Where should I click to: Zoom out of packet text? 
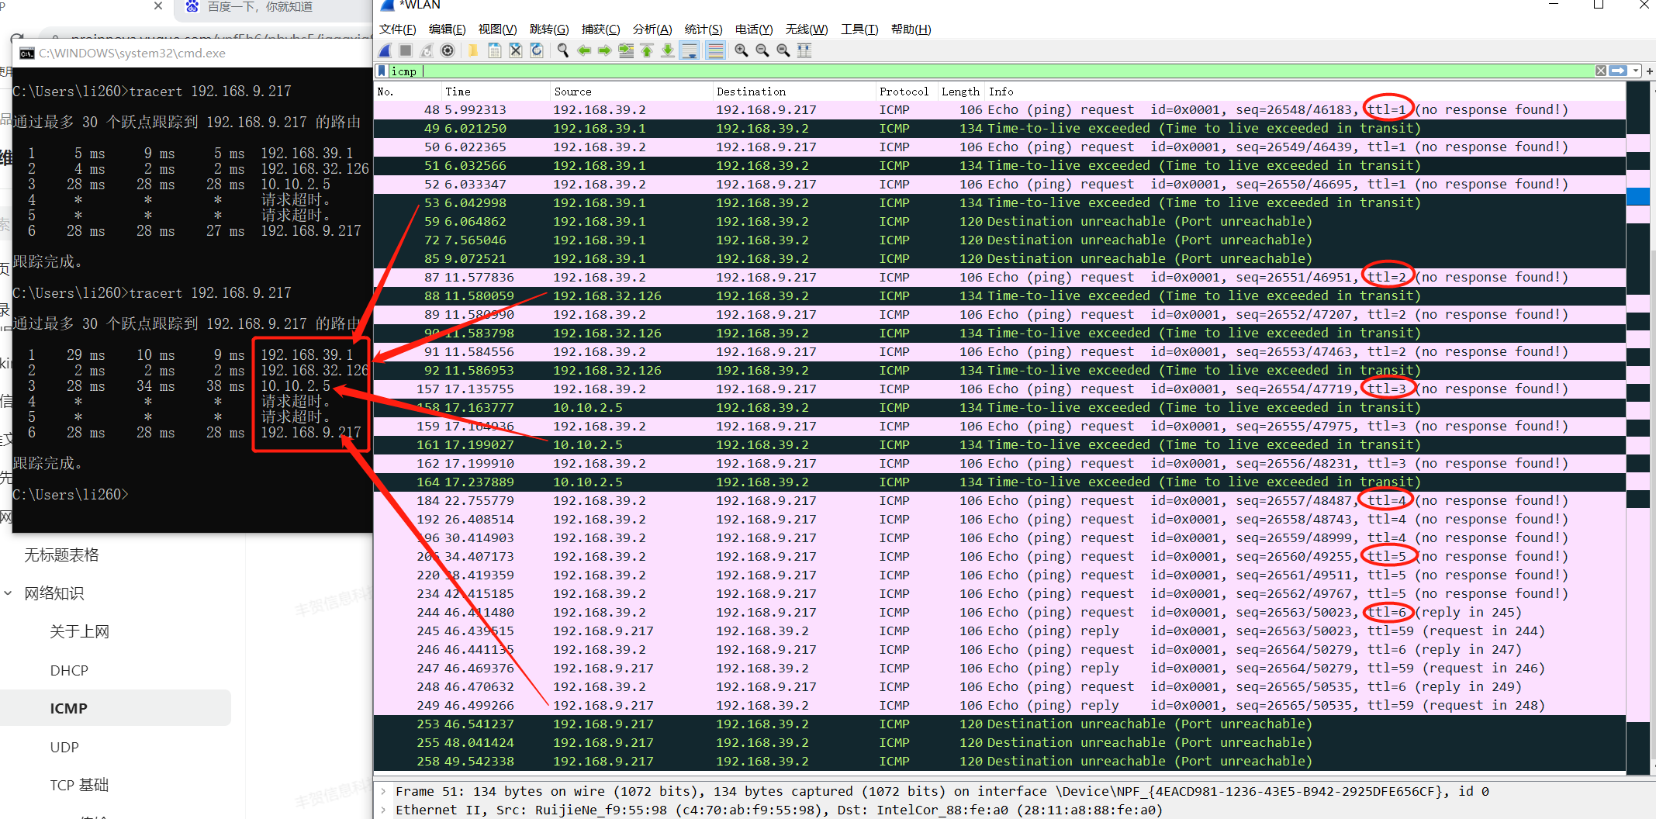[x=762, y=51]
